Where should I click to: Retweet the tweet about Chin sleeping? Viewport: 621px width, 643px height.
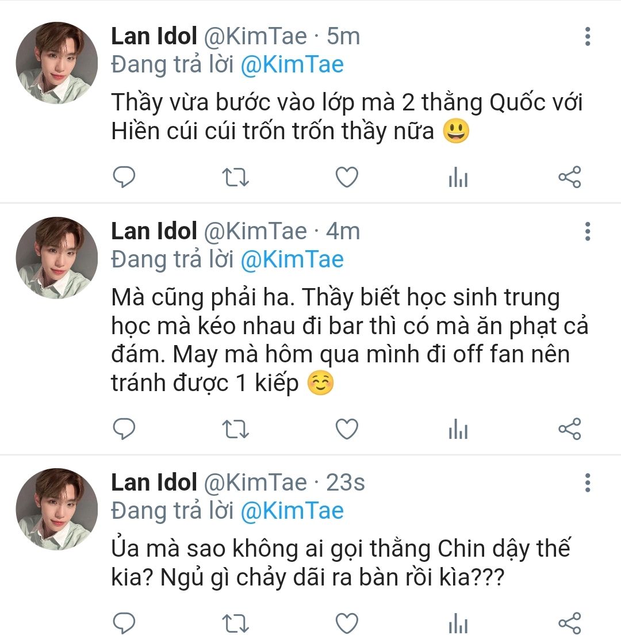pyautogui.click(x=235, y=623)
